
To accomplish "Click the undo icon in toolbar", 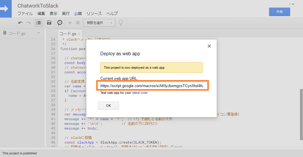I will click(x=20, y=23).
